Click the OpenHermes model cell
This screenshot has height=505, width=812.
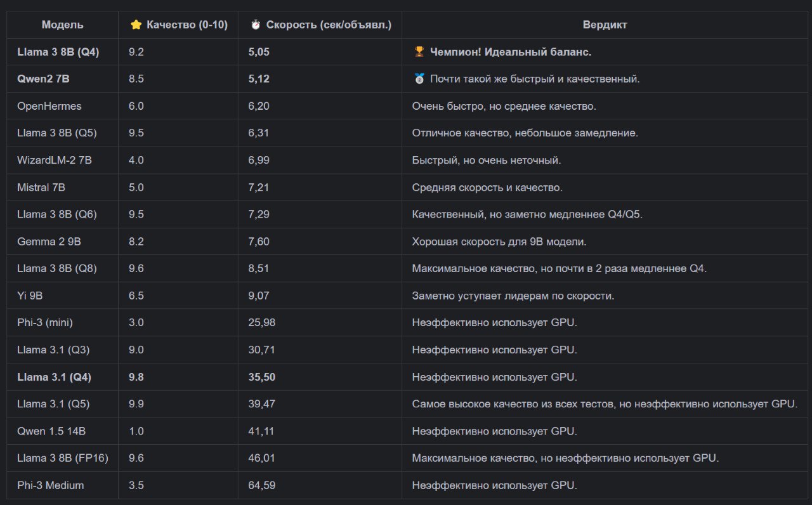pos(49,106)
